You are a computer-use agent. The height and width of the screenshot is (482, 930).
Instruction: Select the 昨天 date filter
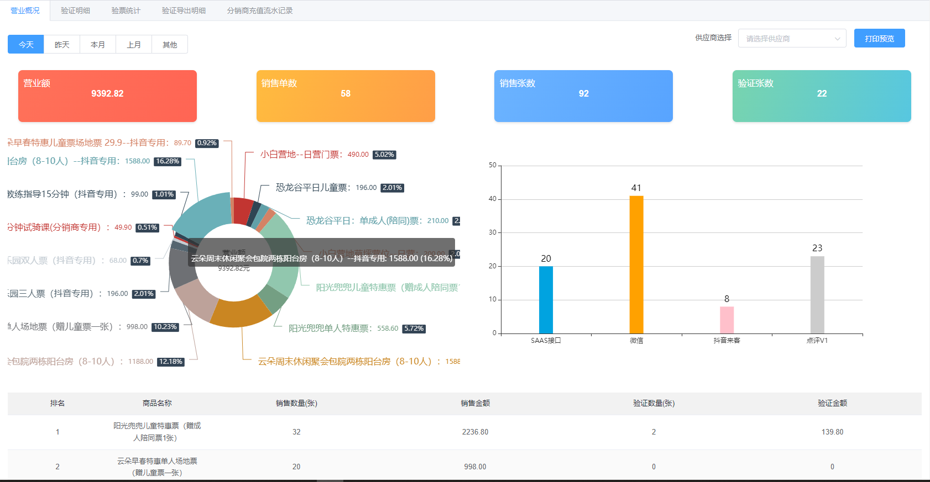click(62, 45)
